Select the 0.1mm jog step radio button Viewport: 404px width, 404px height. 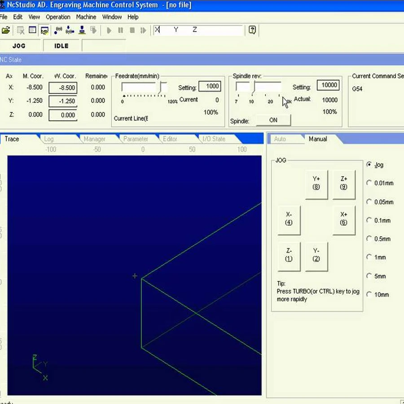point(369,220)
